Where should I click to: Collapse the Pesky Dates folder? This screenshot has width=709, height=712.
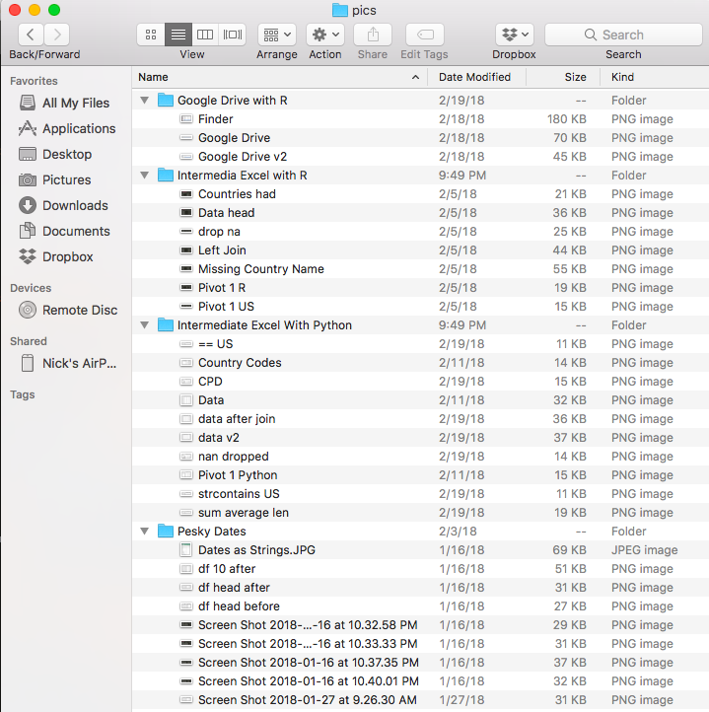pyautogui.click(x=146, y=532)
